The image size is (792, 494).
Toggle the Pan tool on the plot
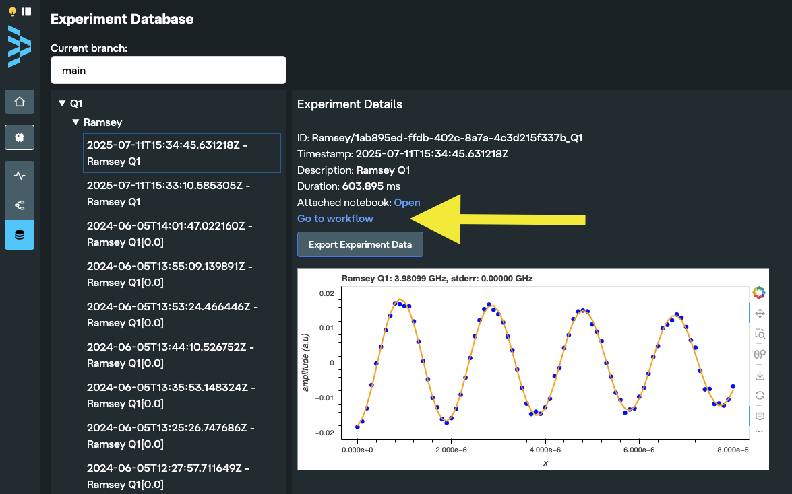click(760, 313)
